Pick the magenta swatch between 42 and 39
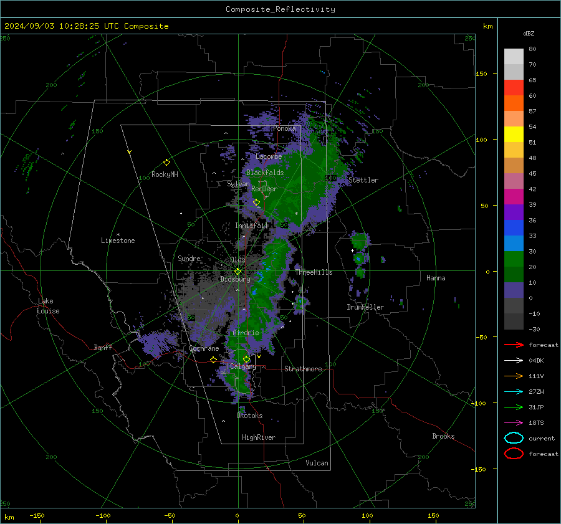This screenshot has height=524, width=561. pos(514,197)
